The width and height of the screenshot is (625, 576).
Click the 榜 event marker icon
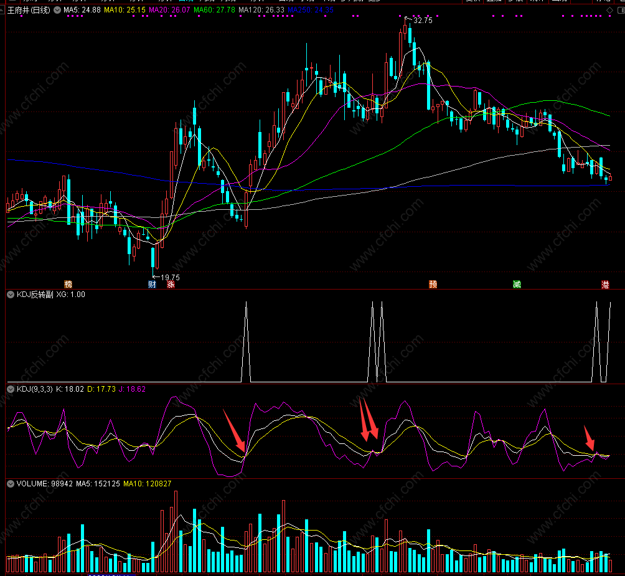[68, 284]
